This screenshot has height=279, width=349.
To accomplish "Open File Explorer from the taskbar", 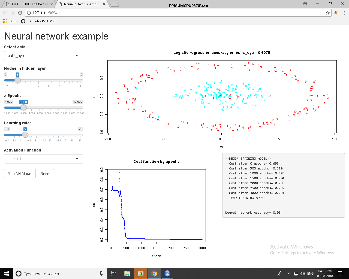I will tap(127, 273).
